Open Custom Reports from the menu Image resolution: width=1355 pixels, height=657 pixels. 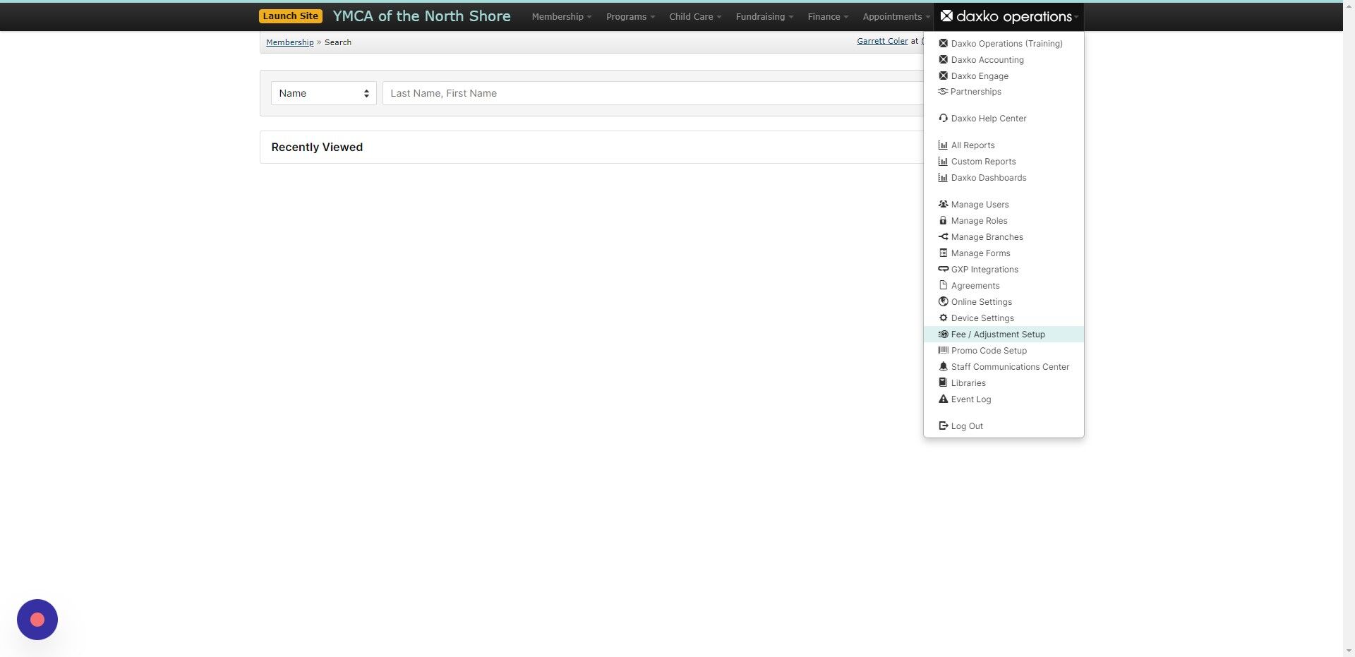pos(1004,161)
